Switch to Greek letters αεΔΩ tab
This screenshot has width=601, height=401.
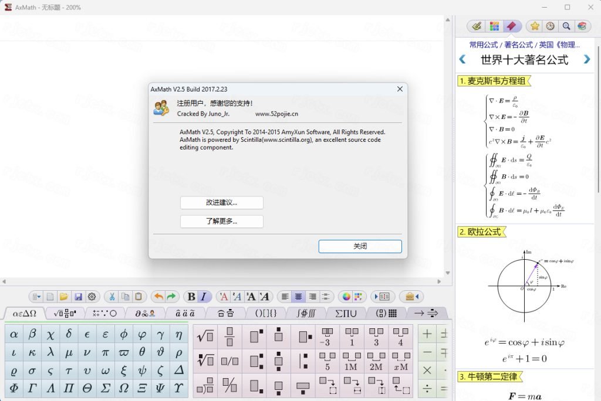click(x=25, y=313)
